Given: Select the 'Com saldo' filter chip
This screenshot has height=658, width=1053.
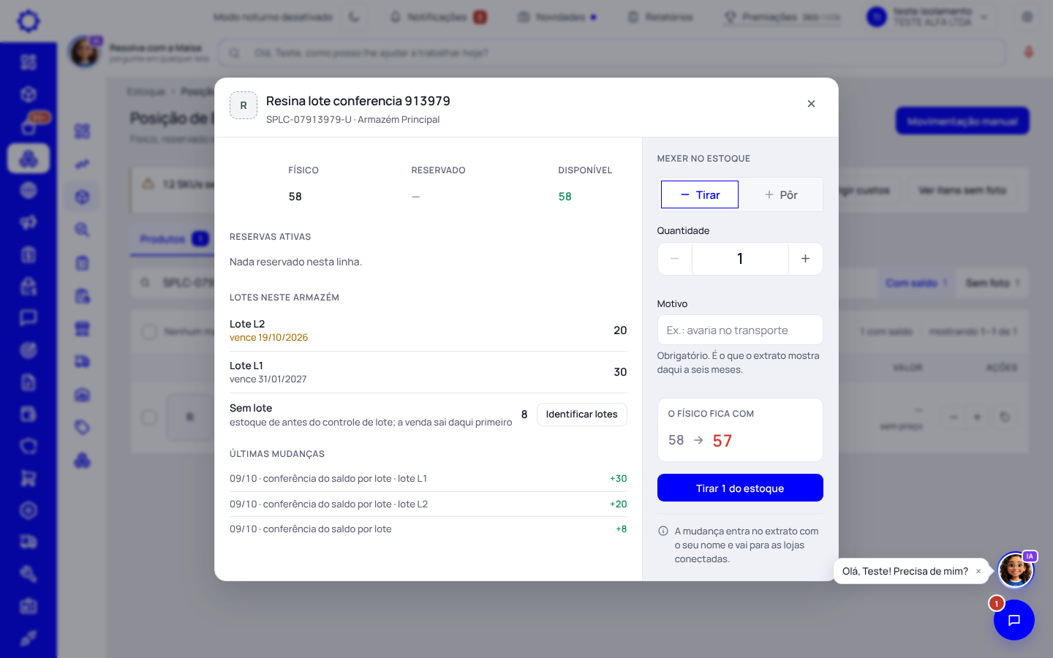Looking at the screenshot, I should click(916, 283).
